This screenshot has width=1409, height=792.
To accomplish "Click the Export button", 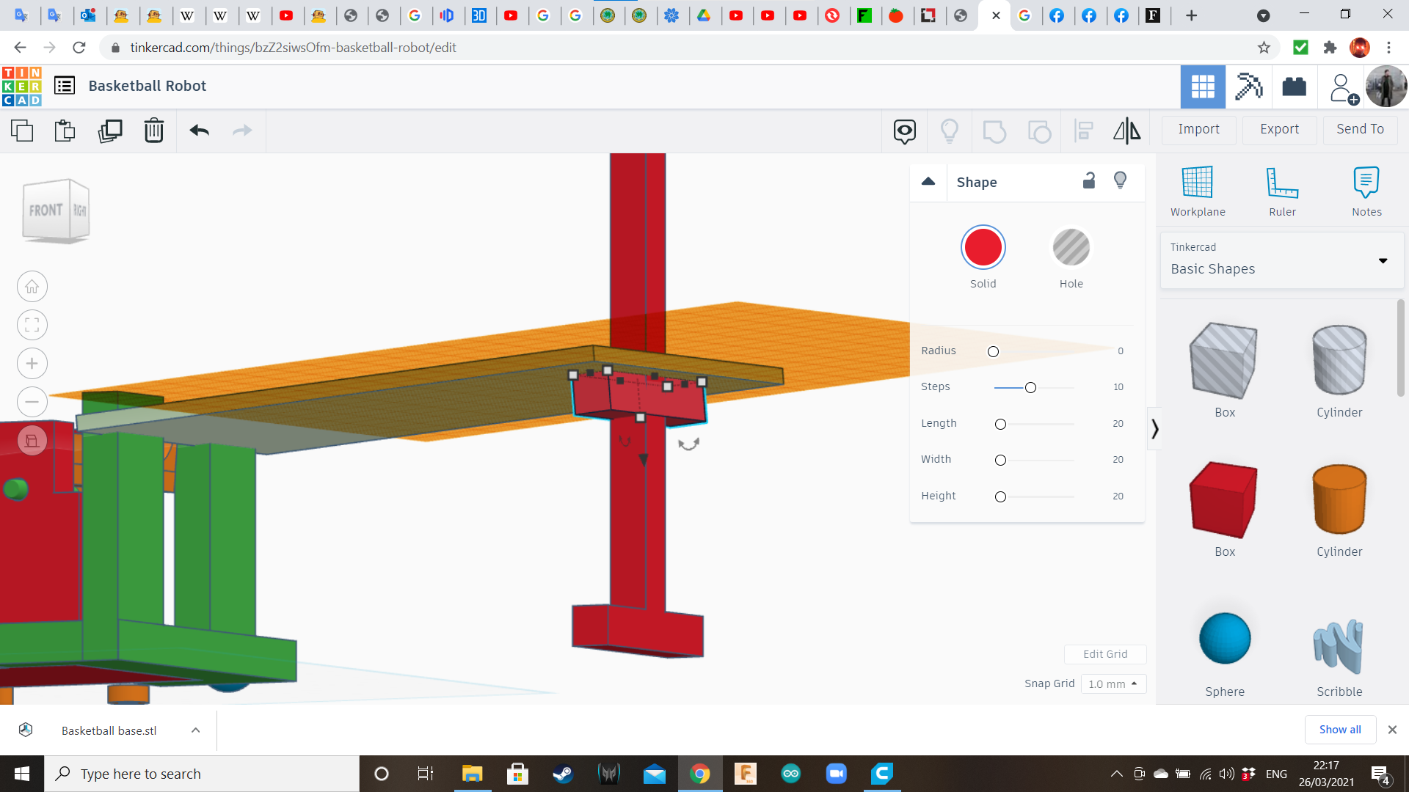I will (x=1279, y=129).
